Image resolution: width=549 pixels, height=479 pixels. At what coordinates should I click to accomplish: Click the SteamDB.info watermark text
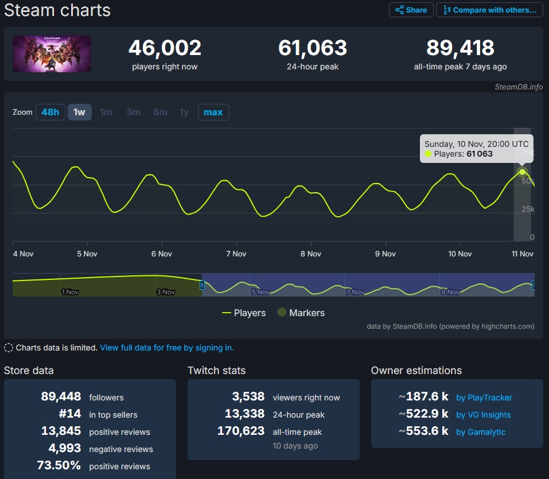[x=519, y=87]
